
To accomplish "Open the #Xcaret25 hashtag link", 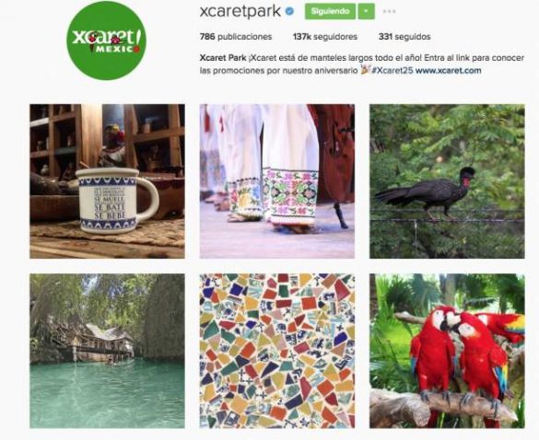I will click(393, 70).
